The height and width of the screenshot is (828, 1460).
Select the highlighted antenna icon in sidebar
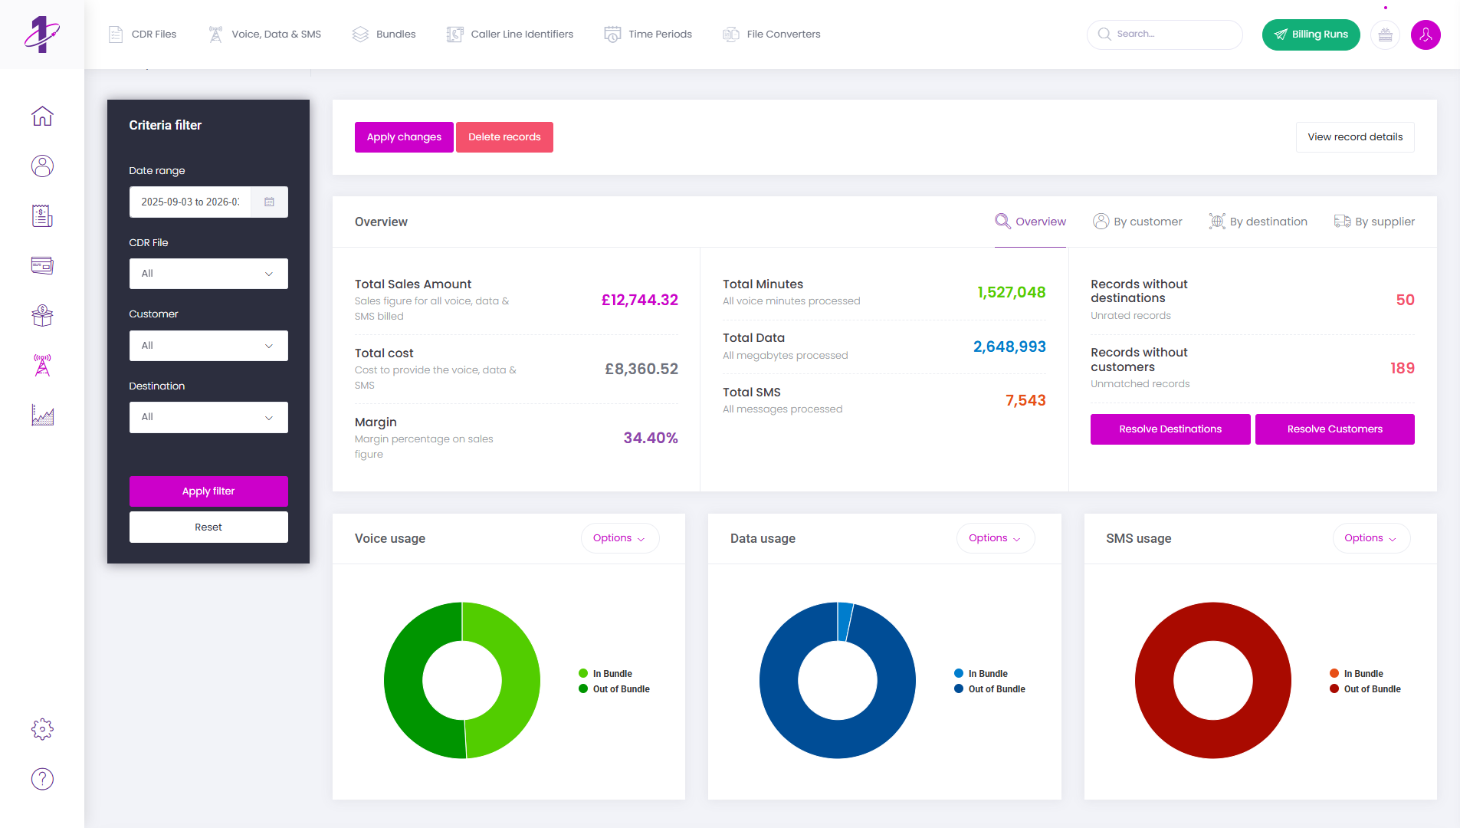click(42, 366)
